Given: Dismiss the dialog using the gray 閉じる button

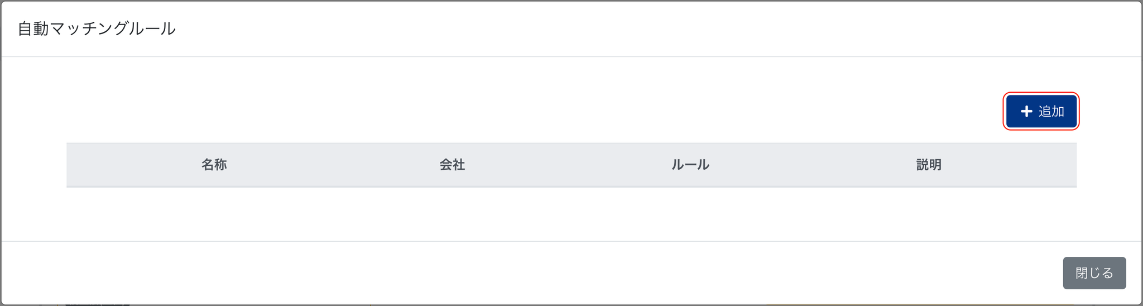Looking at the screenshot, I should point(1094,273).
